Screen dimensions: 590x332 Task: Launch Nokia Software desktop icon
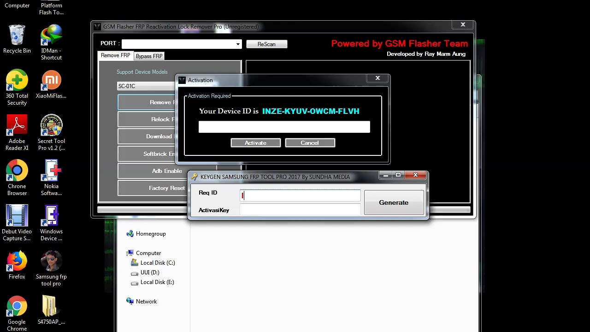pos(51,178)
